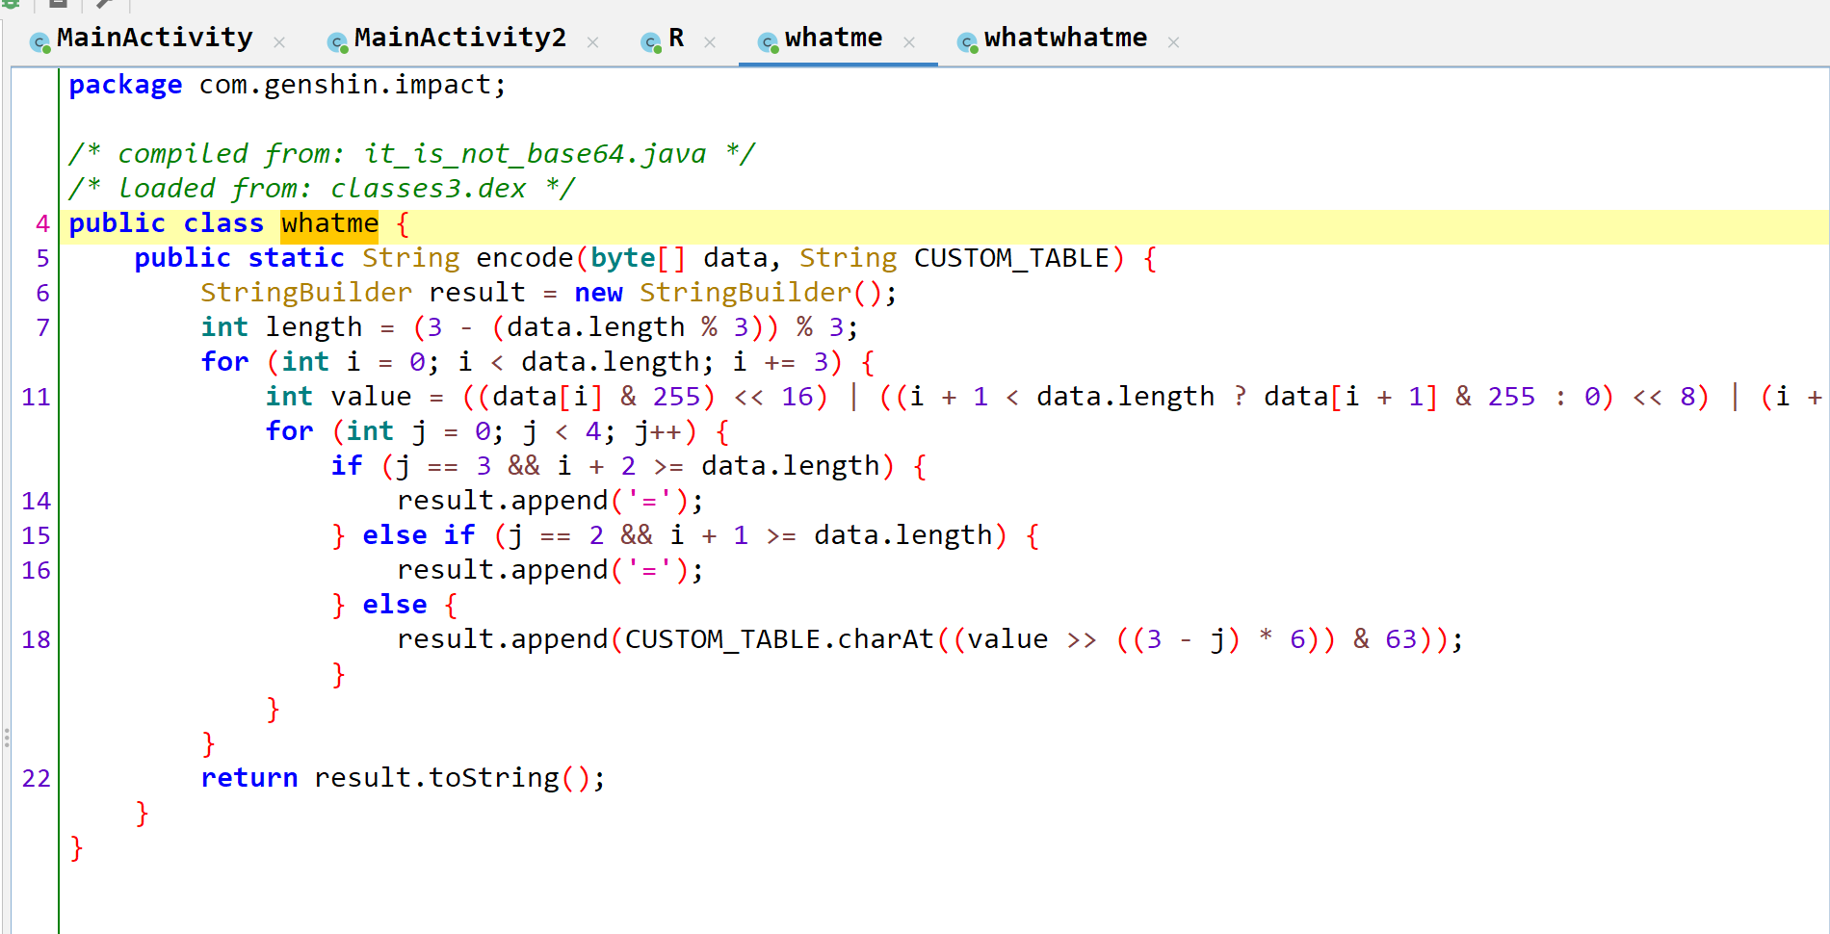
Task: Click the 'loaded from: classes3.dex' comment
Action: pos(322,189)
